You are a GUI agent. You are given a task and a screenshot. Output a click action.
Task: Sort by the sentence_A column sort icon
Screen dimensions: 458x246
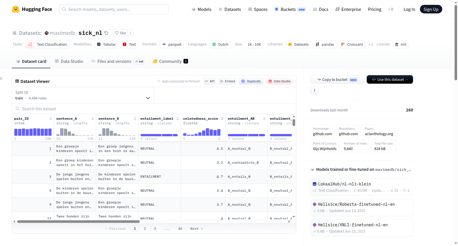pyautogui.click(x=93, y=119)
